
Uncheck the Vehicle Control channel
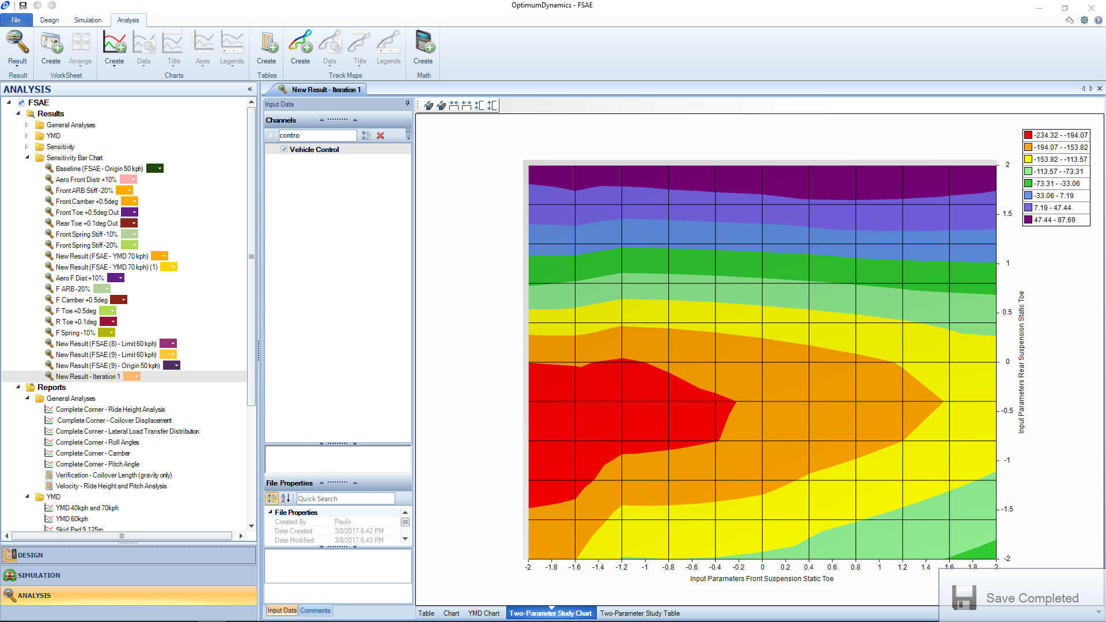coord(284,149)
